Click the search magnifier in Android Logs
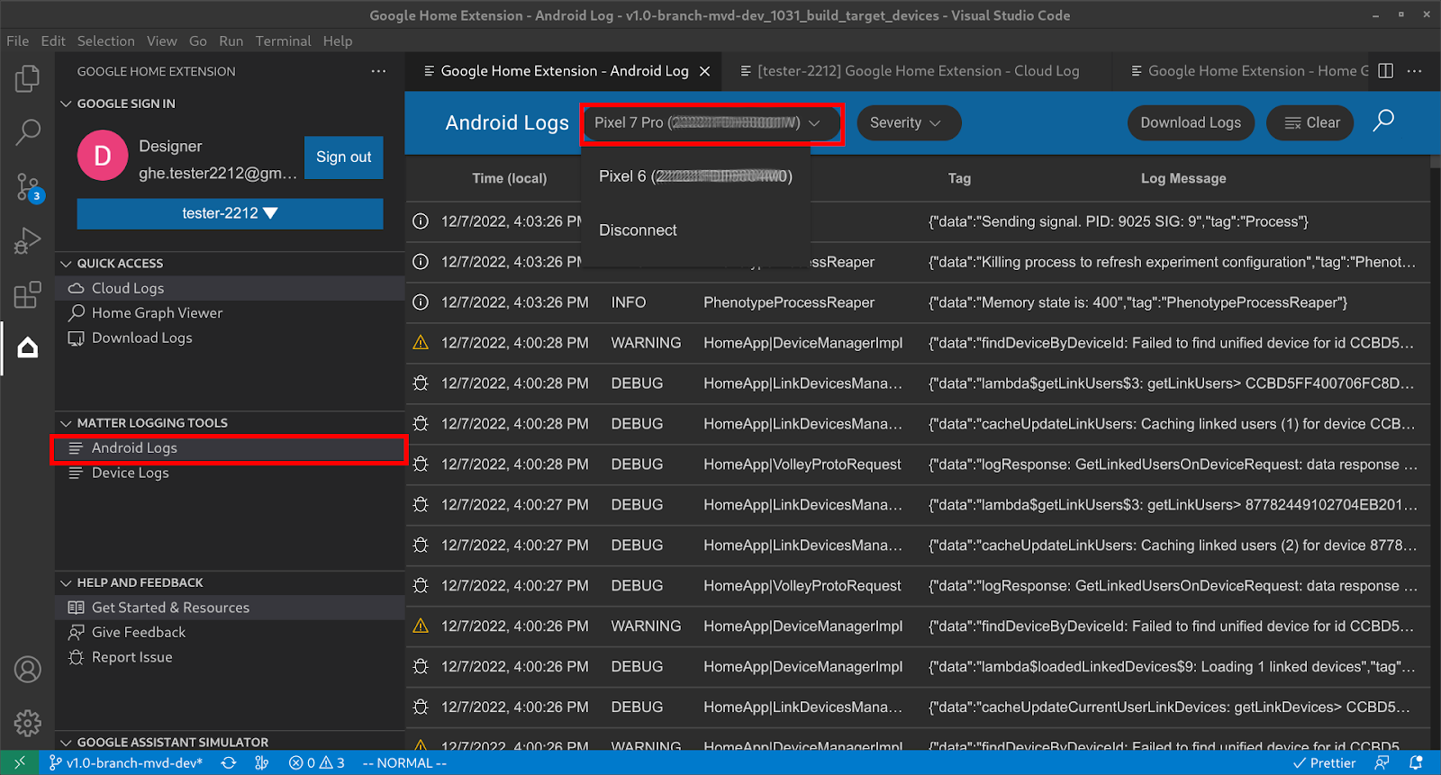Image resolution: width=1441 pixels, height=775 pixels. click(x=1383, y=122)
